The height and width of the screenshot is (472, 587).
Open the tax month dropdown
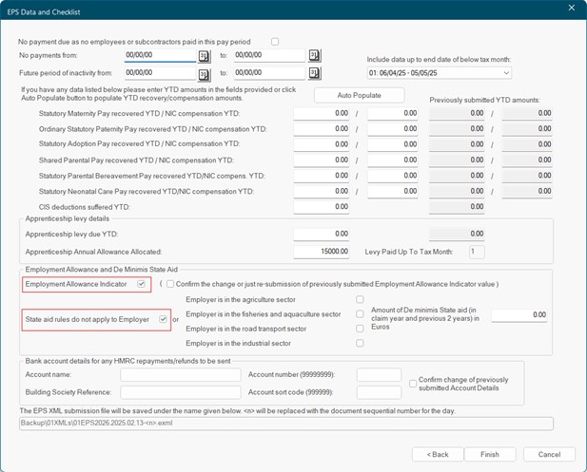(x=440, y=73)
